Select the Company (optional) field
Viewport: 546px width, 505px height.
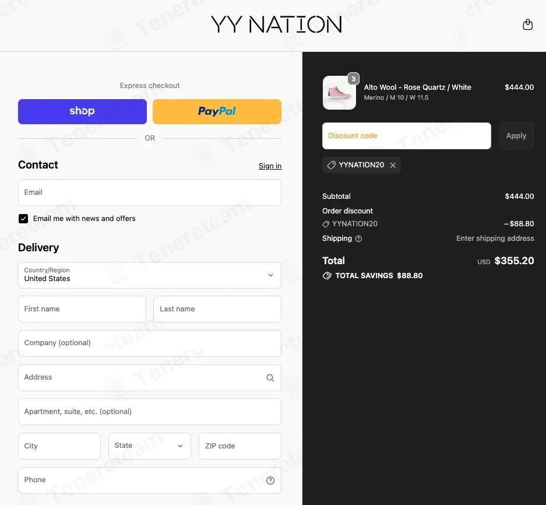pyautogui.click(x=150, y=343)
